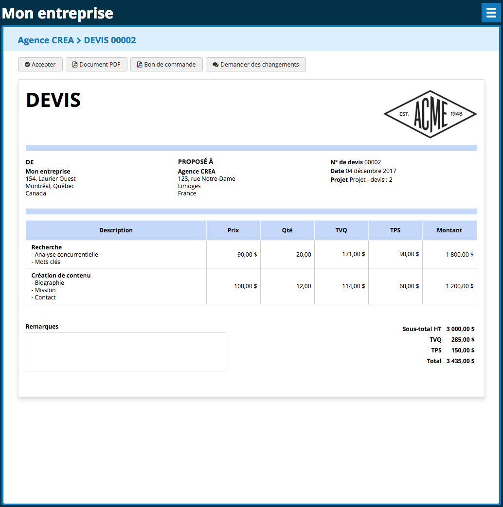Image resolution: width=503 pixels, height=507 pixels.
Task: Click the large DEVIS heading
Action: 53,100
